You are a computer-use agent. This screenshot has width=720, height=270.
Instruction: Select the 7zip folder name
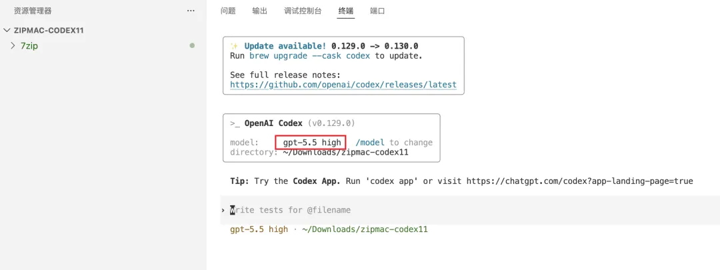29,45
